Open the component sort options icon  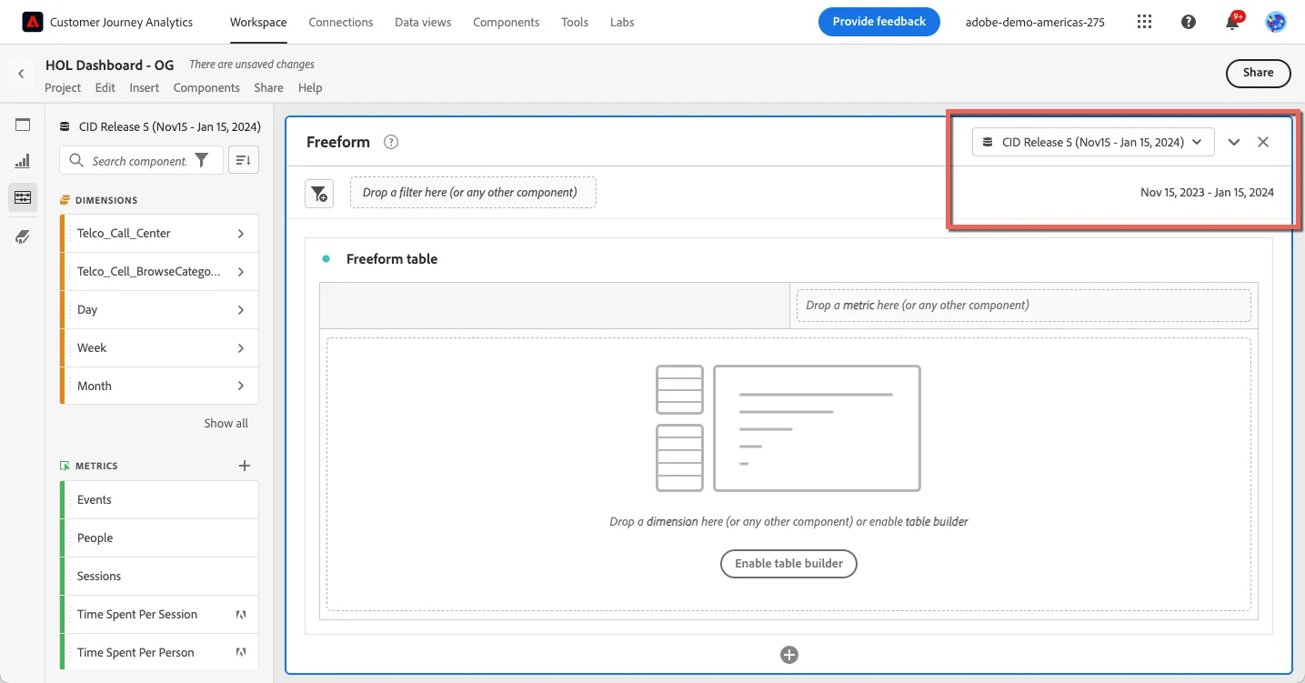pos(243,160)
